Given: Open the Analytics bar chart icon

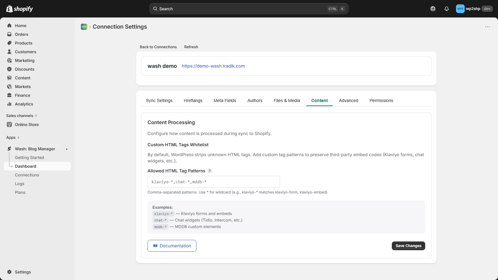Looking at the screenshot, I should pyautogui.click(x=9, y=104).
